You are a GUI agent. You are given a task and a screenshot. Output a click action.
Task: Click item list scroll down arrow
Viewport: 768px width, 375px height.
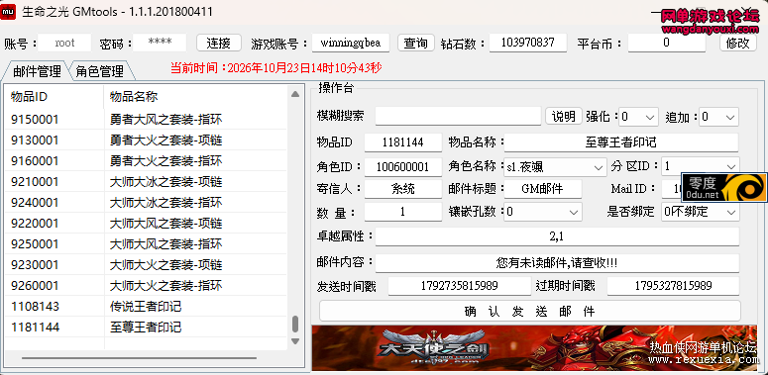(x=295, y=340)
